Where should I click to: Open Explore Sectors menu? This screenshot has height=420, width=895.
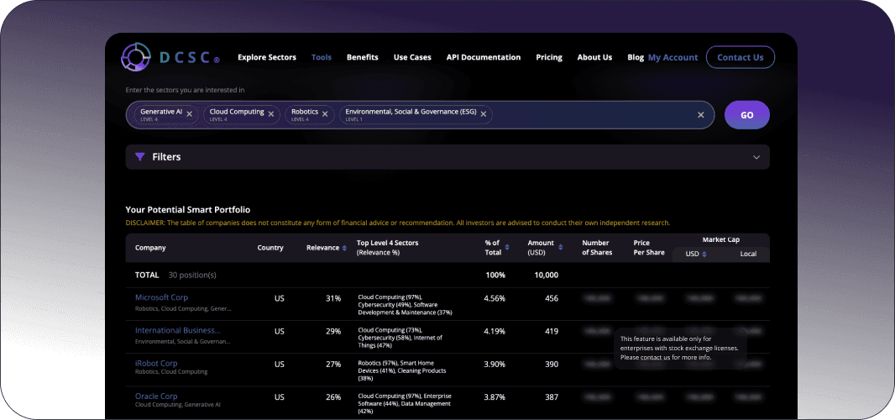click(267, 57)
